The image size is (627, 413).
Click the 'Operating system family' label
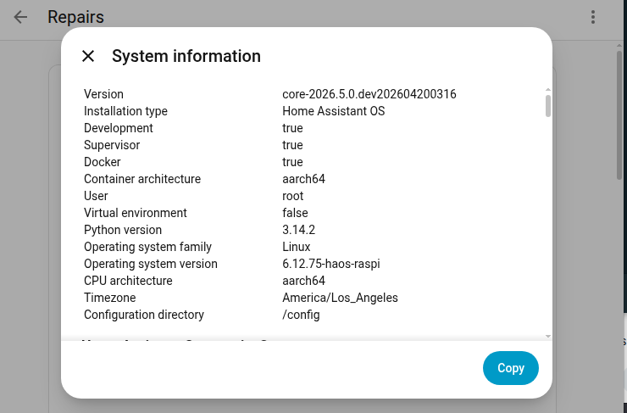(147, 247)
